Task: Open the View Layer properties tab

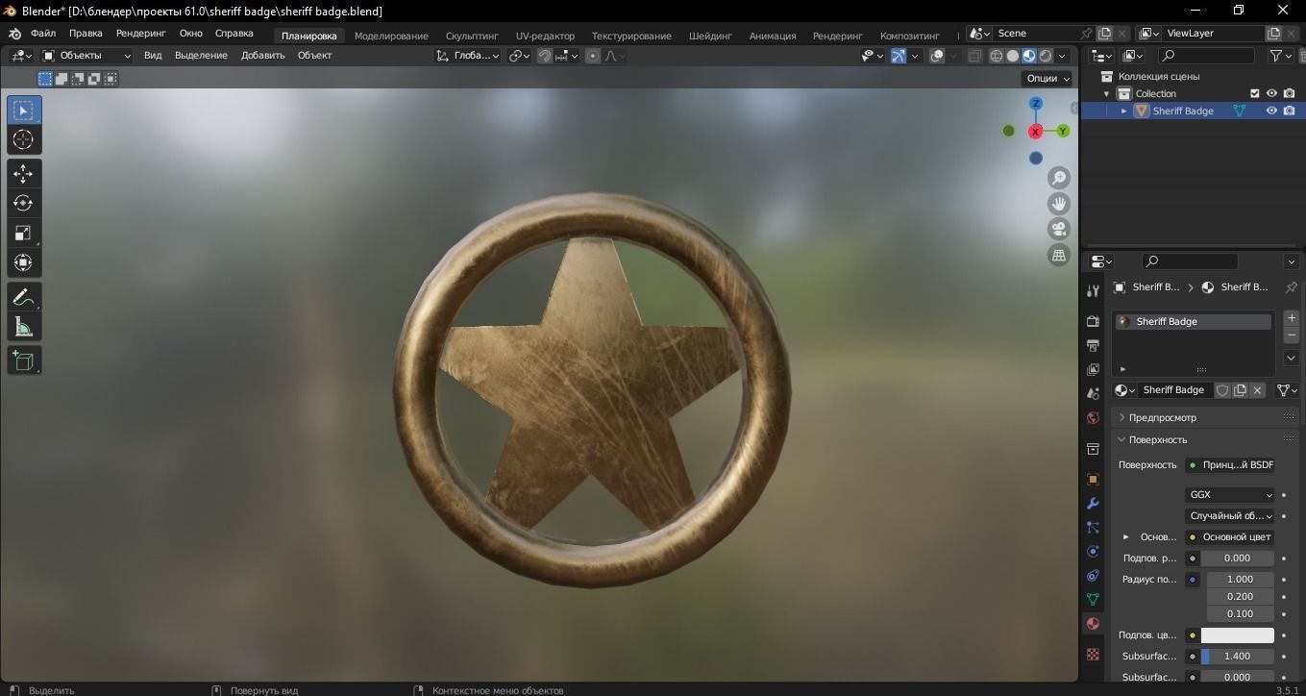Action: click(x=1093, y=369)
